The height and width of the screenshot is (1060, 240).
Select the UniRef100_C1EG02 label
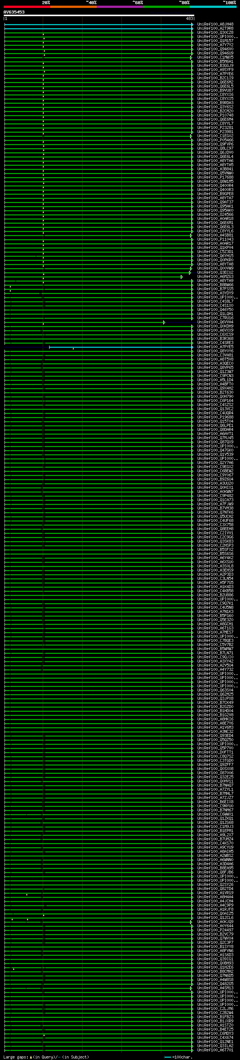(215, 136)
